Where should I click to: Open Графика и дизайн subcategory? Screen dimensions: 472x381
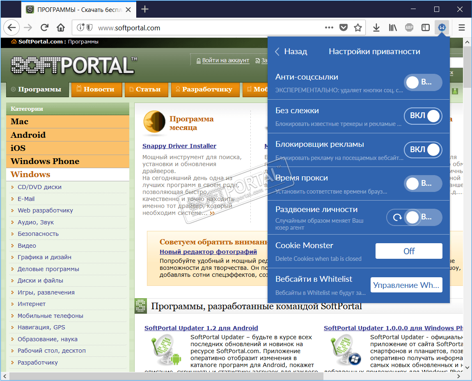coord(45,258)
